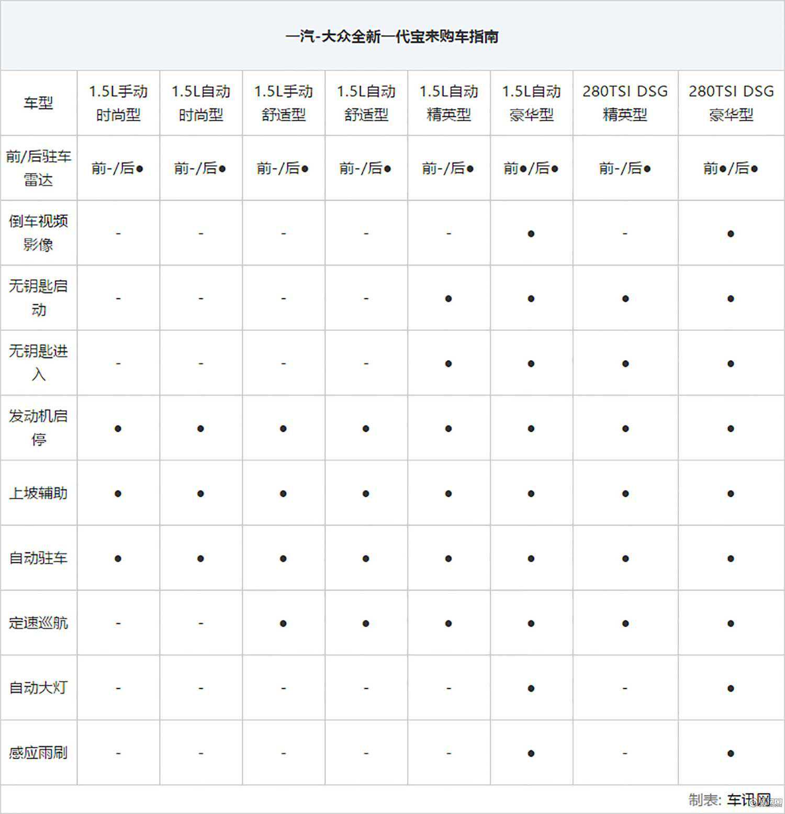
Task: Click the 前/后驻车雷达 row label
Action: click(x=38, y=168)
